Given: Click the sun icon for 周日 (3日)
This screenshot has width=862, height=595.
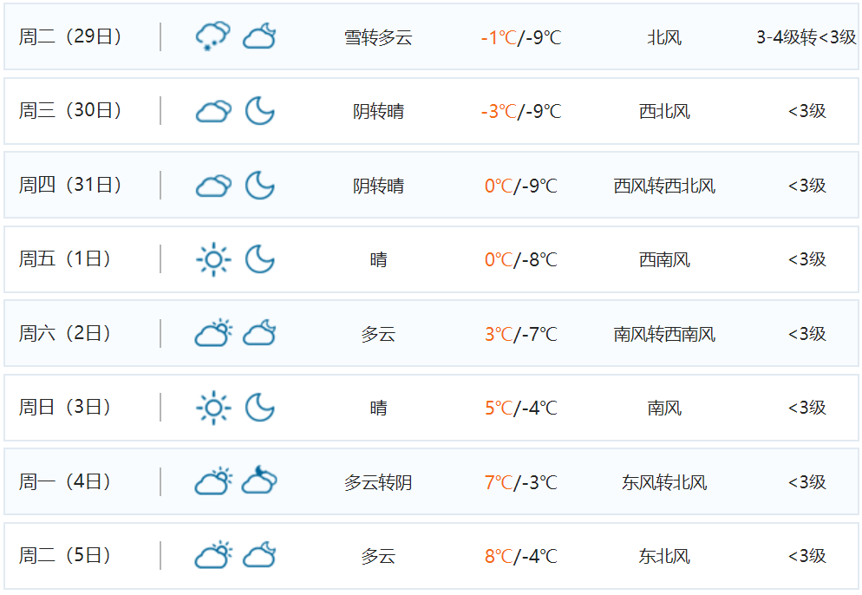Looking at the screenshot, I should click(212, 408).
